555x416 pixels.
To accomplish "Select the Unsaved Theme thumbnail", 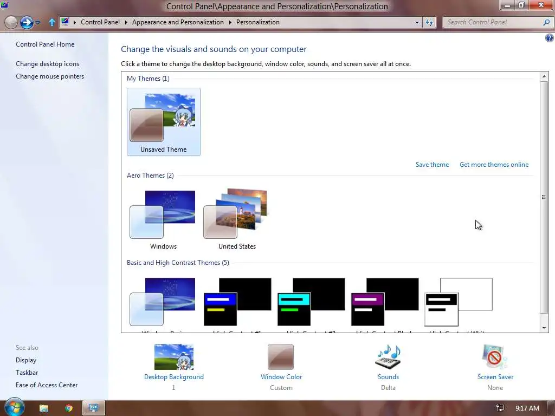I will [x=164, y=122].
